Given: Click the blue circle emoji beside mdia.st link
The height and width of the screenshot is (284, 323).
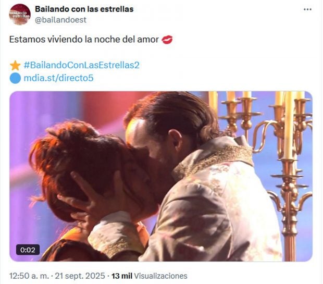Looking at the screenshot, I should tap(15, 78).
